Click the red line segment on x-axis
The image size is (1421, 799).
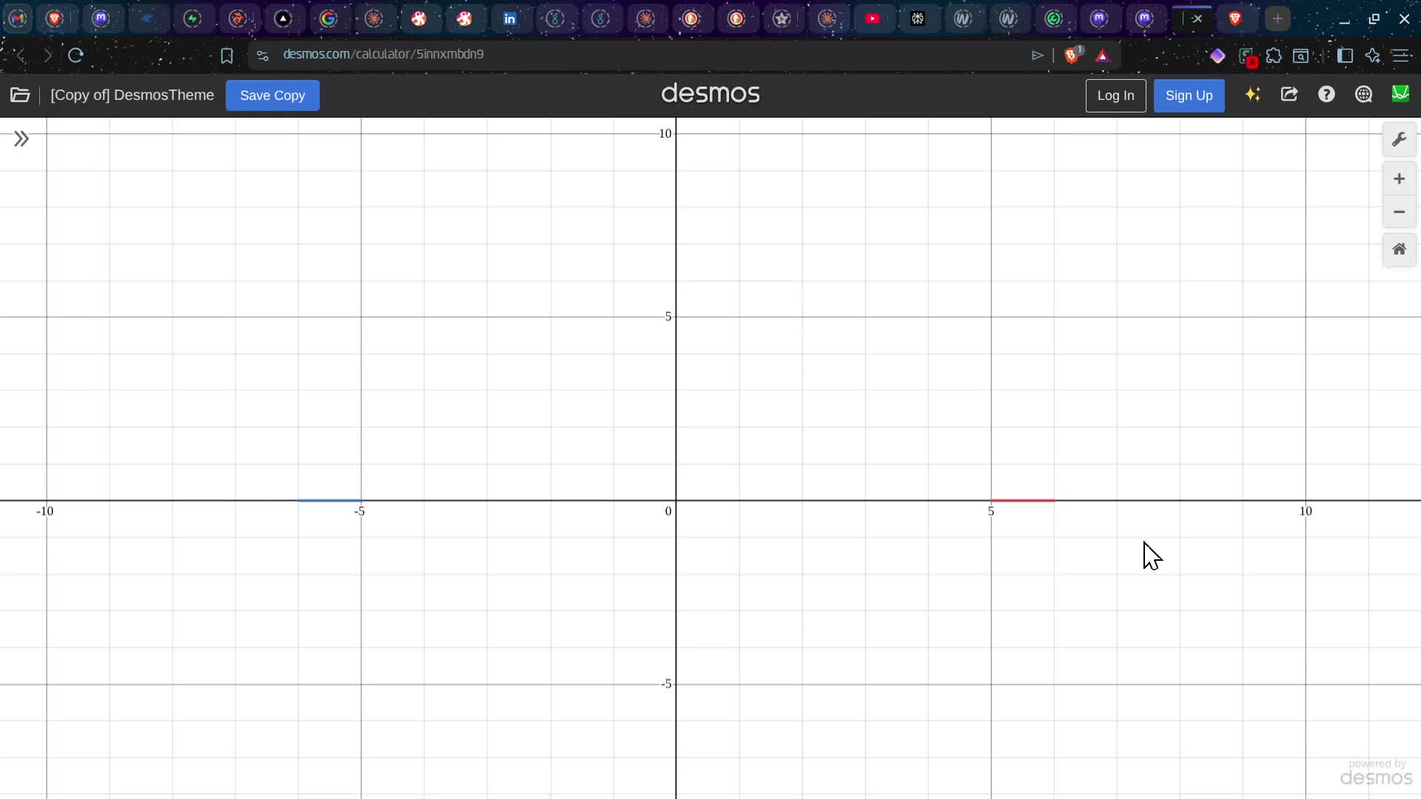point(1023,501)
